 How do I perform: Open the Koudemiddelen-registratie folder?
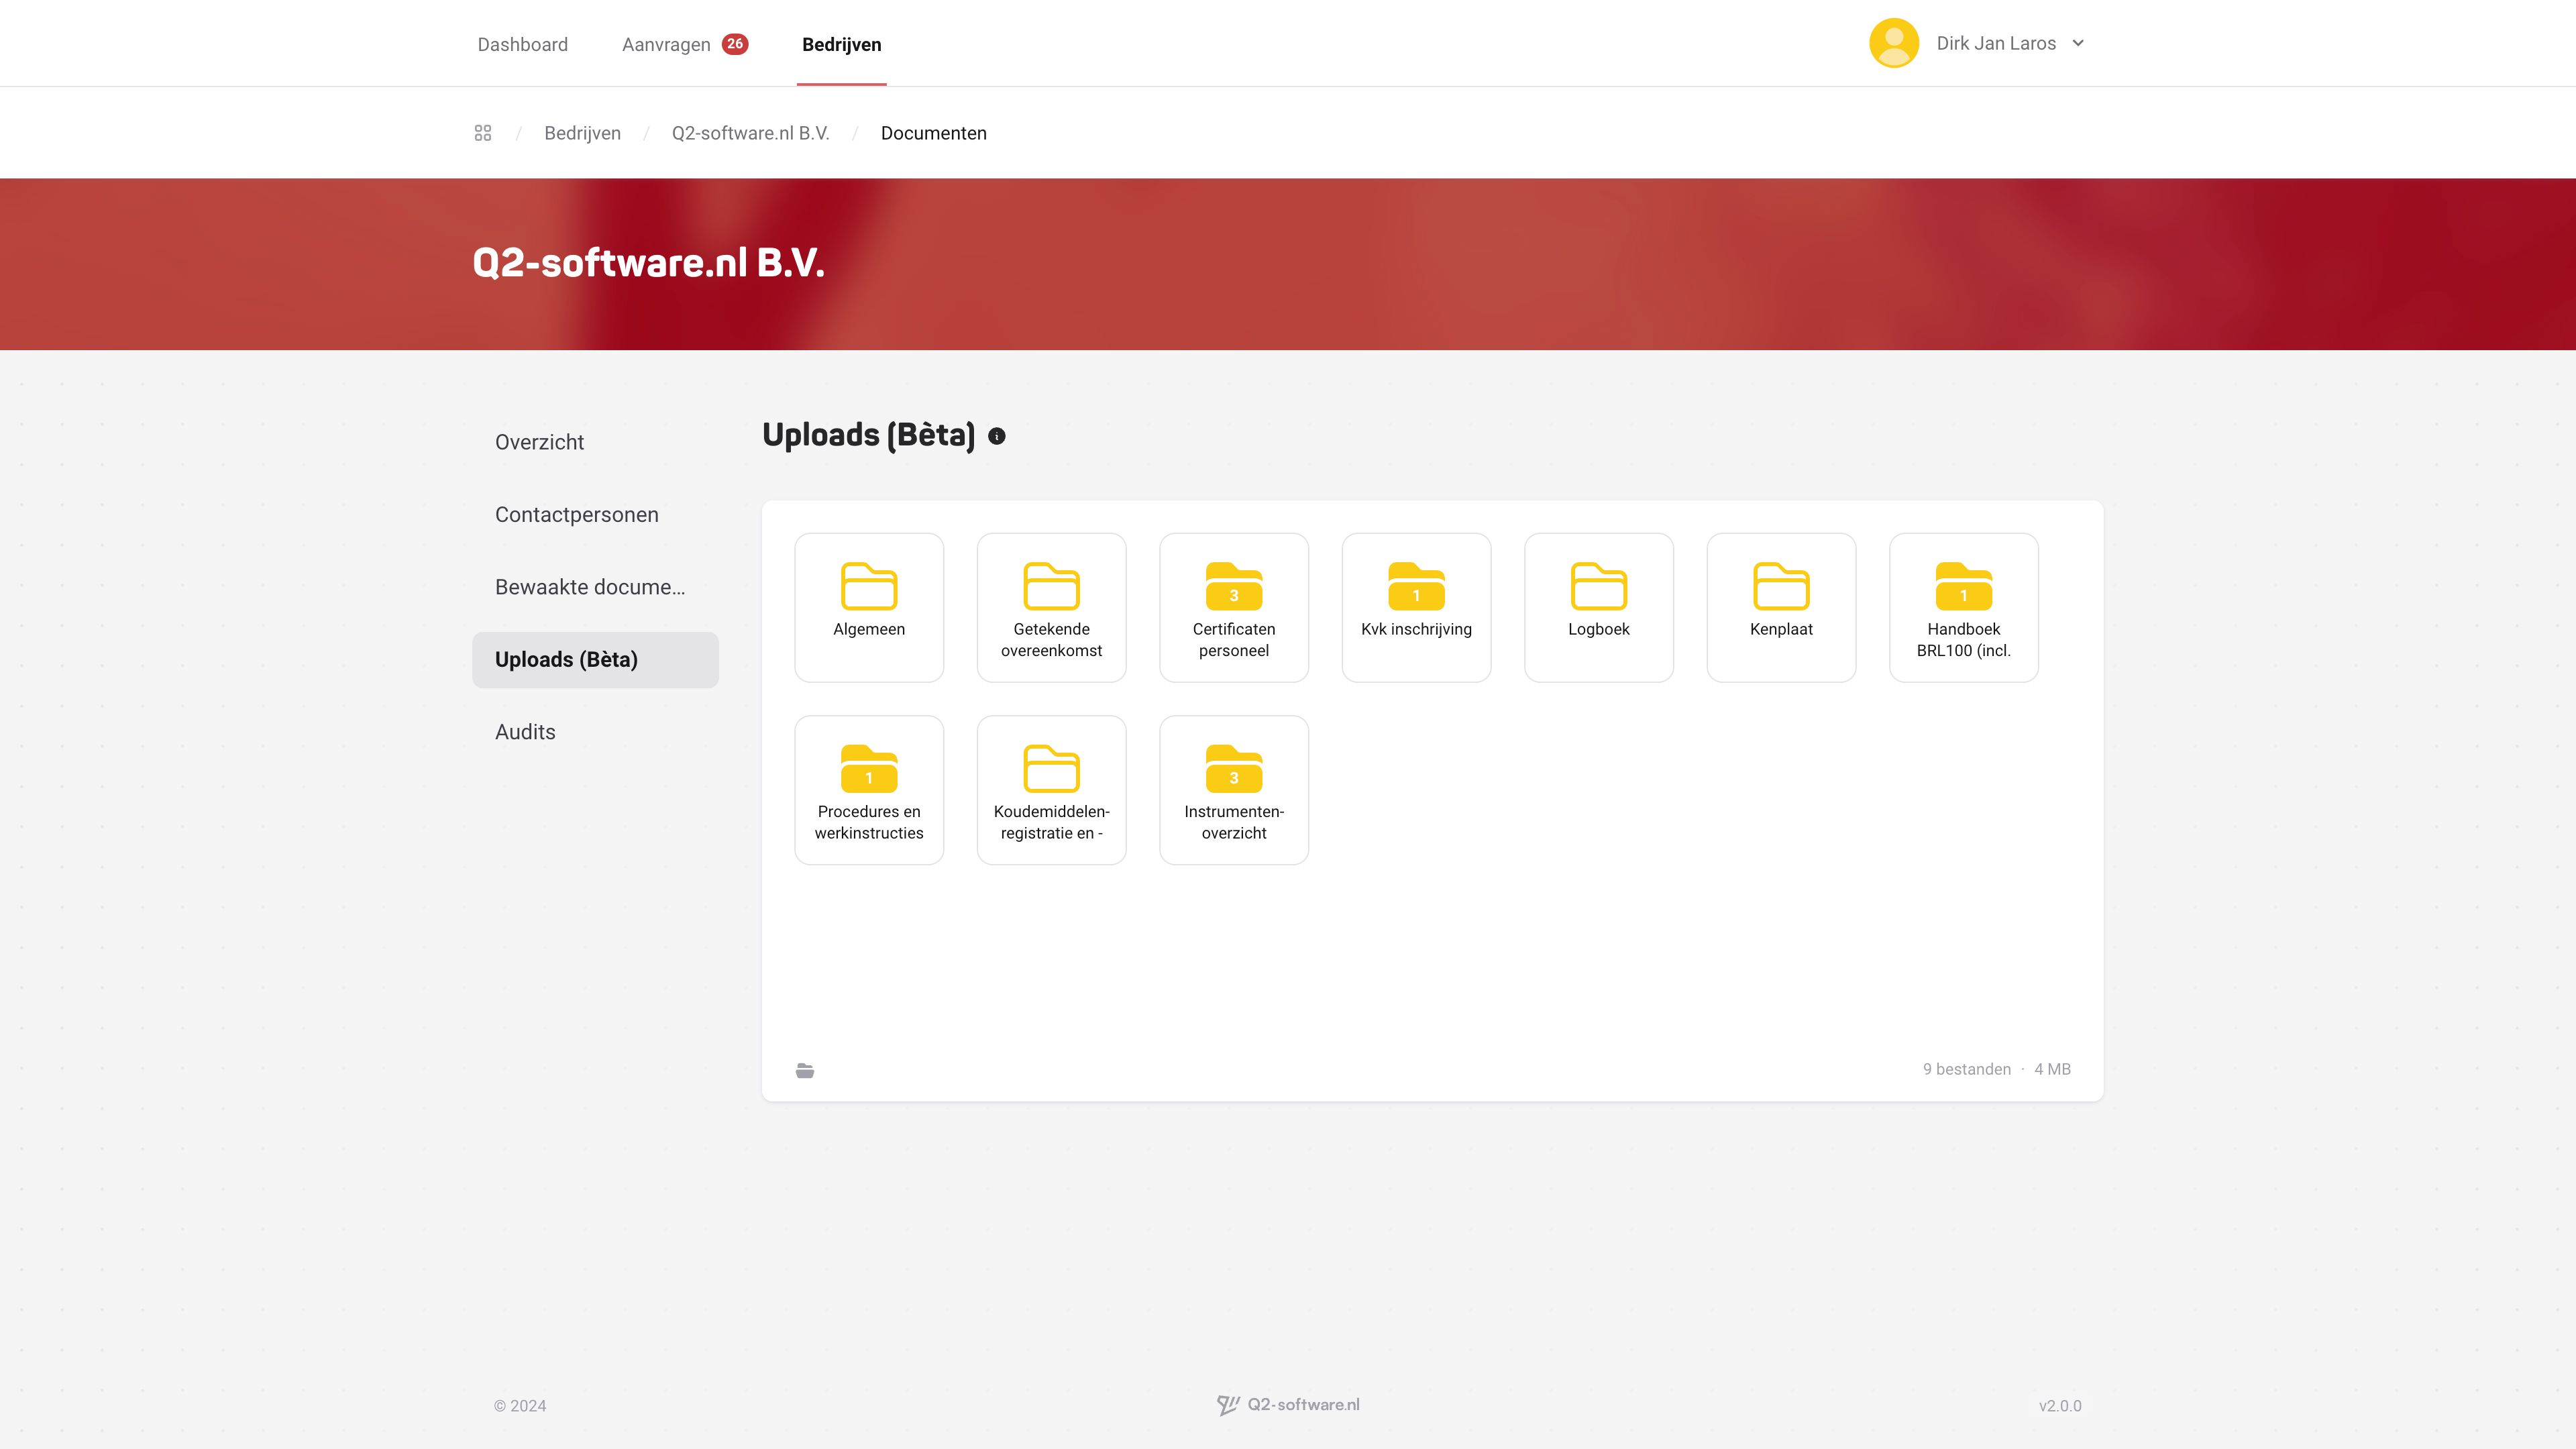[x=1051, y=790]
